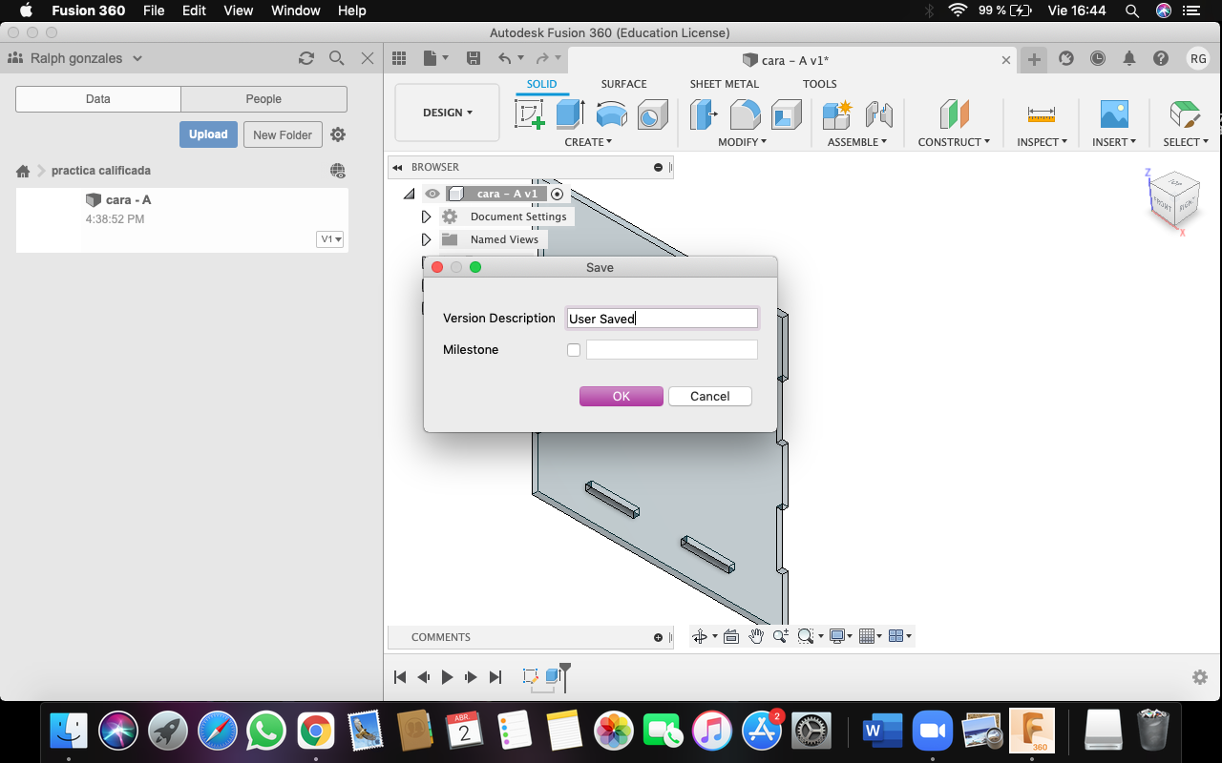The height and width of the screenshot is (763, 1222).
Task: Open the CONSTRUCT dropdown menu
Action: point(954,142)
